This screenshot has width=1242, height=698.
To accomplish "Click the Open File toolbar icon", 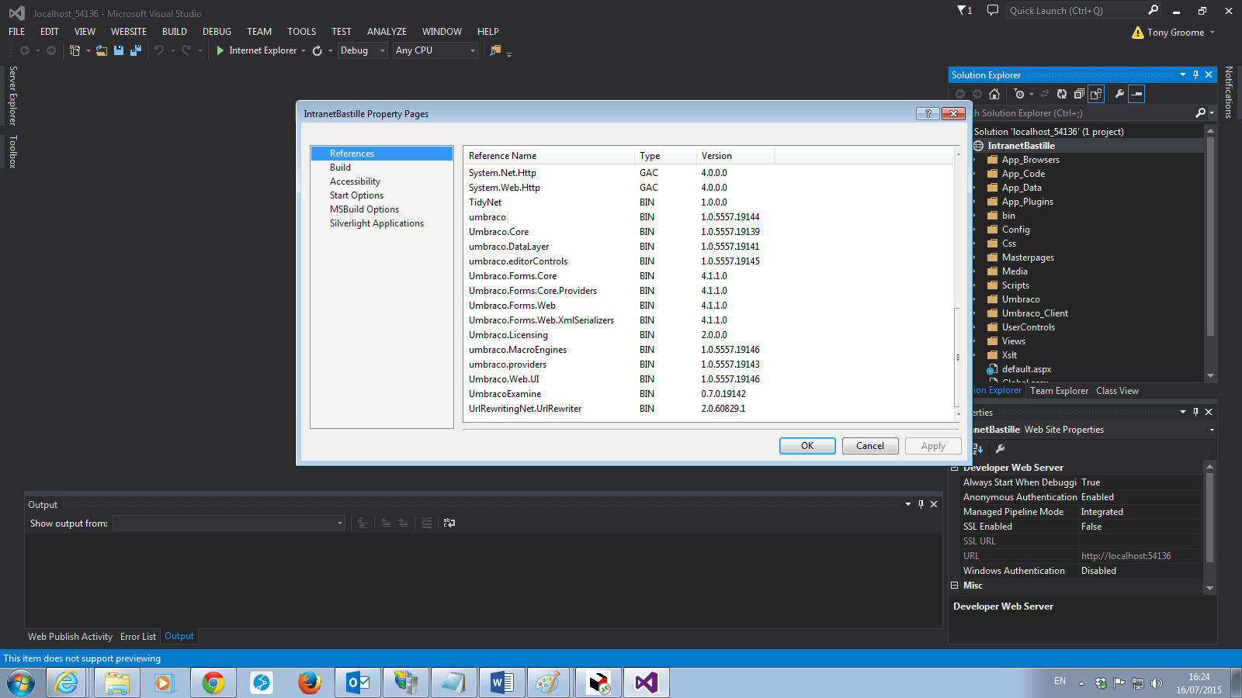I will coord(102,50).
